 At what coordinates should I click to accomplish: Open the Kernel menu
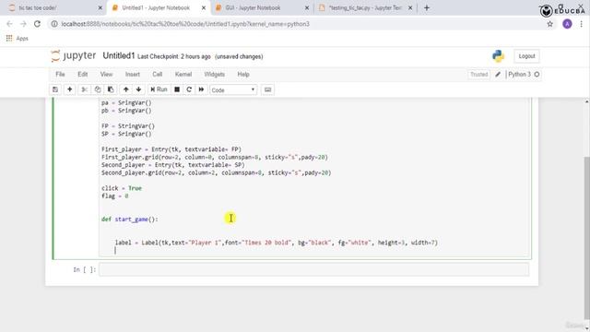coord(183,74)
